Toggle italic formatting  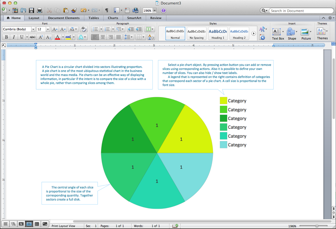click(x=14, y=37)
